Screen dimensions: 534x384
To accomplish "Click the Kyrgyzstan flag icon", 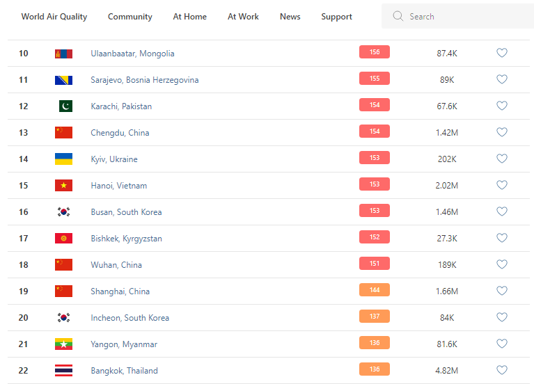I will [63, 239].
